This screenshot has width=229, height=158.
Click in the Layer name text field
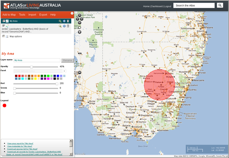point(37,60)
